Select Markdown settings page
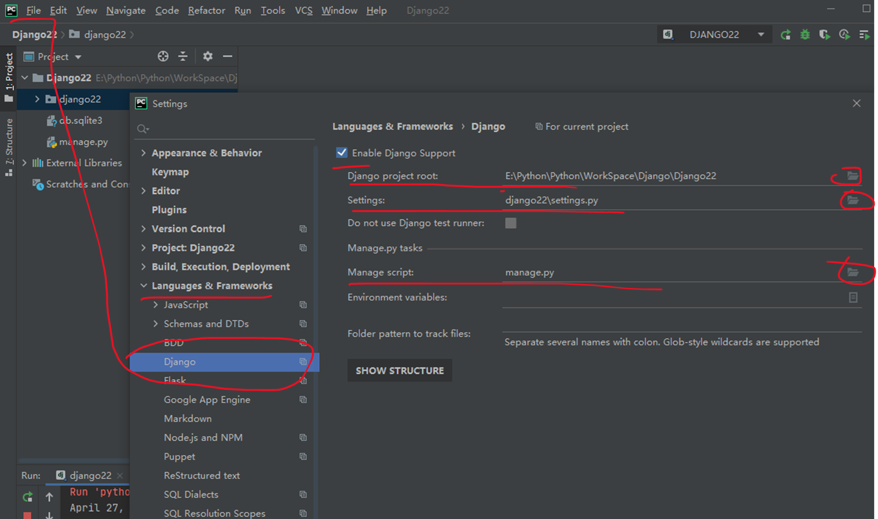 point(187,419)
